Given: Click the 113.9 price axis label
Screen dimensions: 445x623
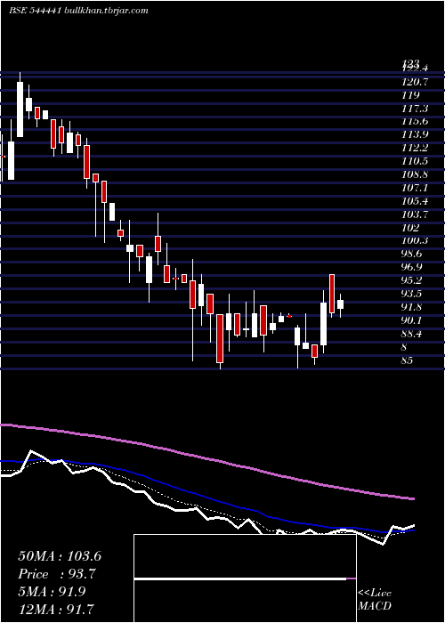Looking at the screenshot, I should point(415,135).
